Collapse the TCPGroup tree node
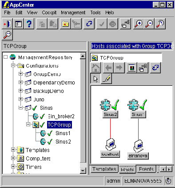 (x=28, y=124)
